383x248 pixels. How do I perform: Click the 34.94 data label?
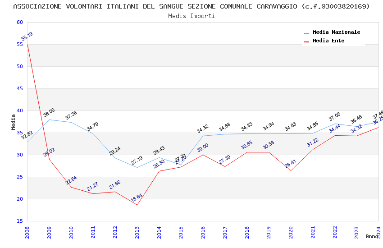pyautogui.click(x=268, y=126)
